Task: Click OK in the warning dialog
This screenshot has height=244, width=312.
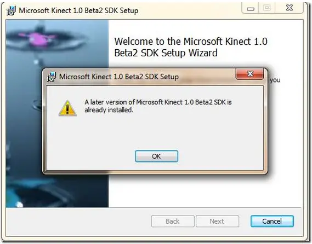Action: (156, 156)
